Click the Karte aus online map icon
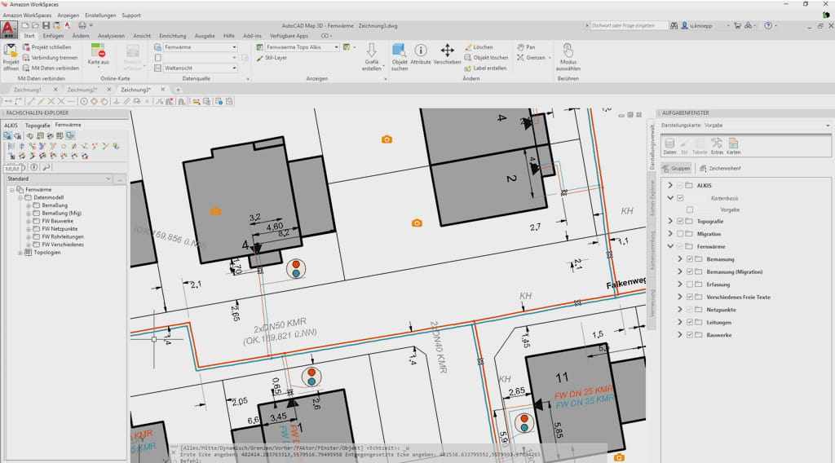835x463 pixels. [x=98, y=51]
